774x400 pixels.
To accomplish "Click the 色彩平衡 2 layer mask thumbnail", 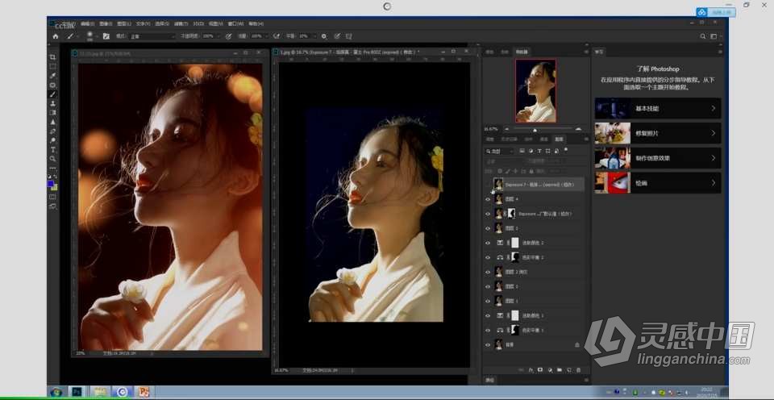I will pos(515,257).
